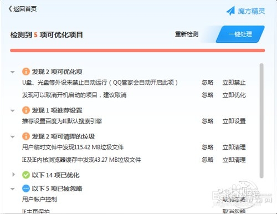Click blue dots icon beside 以下 5 项已被忽略
The image size is (277, 214).
pos(26,188)
